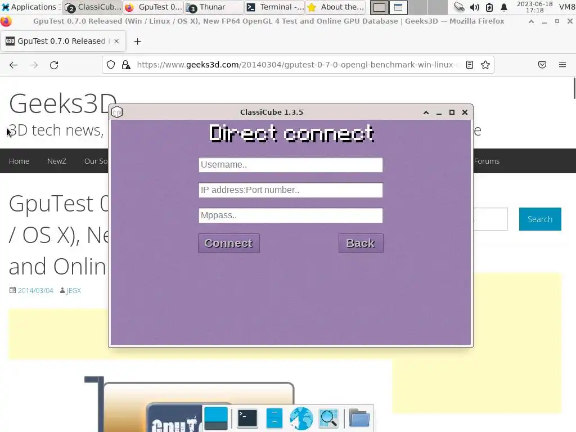Click the Username field in ClassiCube
576x432 pixels.
tap(291, 165)
